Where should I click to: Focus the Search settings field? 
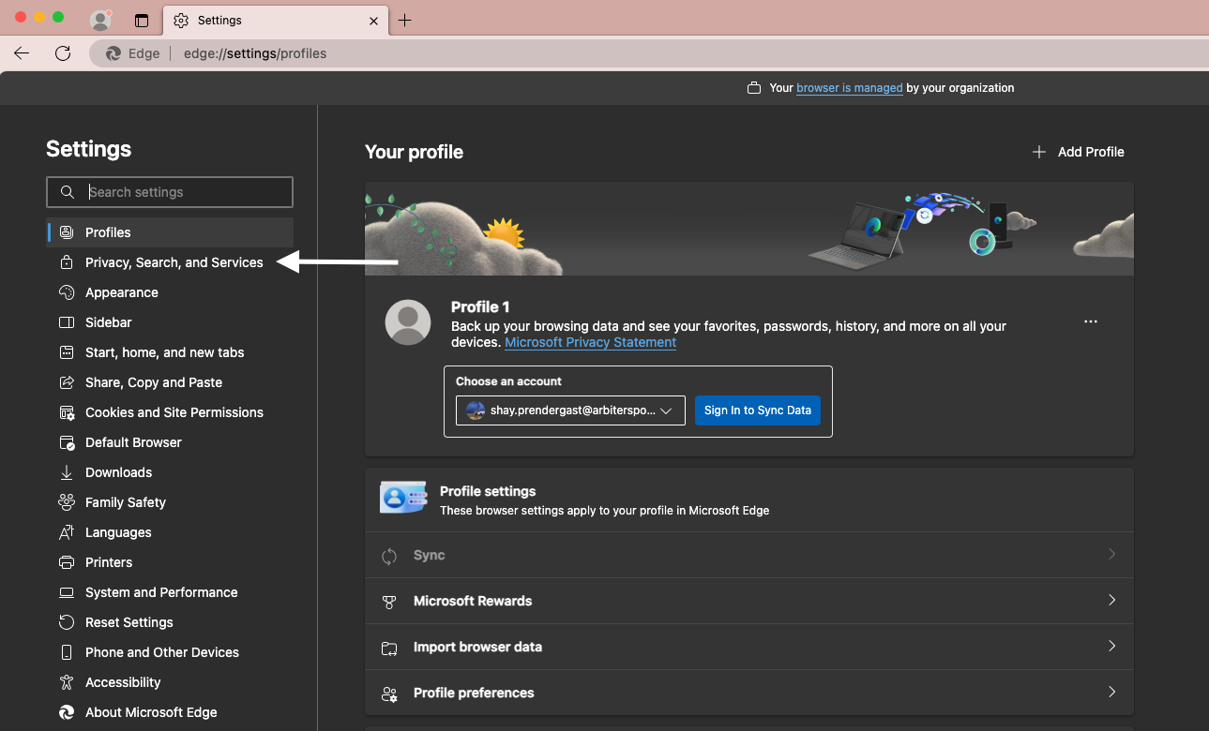(x=170, y=192)
